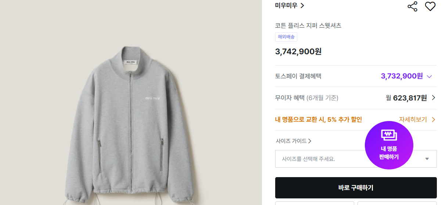This screenshot has width=442, height=205.
Task: Open 자세히보기 details link
Action: click(x=413, y=120)
